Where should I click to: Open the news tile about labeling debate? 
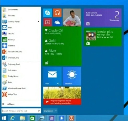[62, 96]
